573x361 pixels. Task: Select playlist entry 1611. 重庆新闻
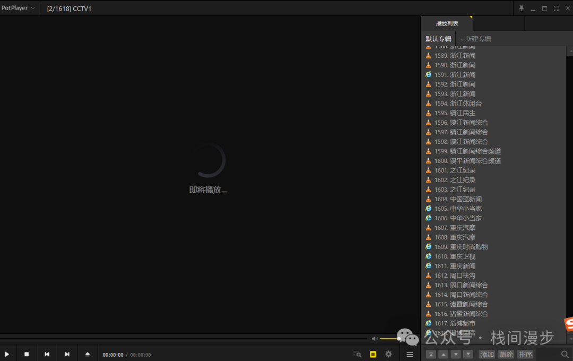(494, 266)
